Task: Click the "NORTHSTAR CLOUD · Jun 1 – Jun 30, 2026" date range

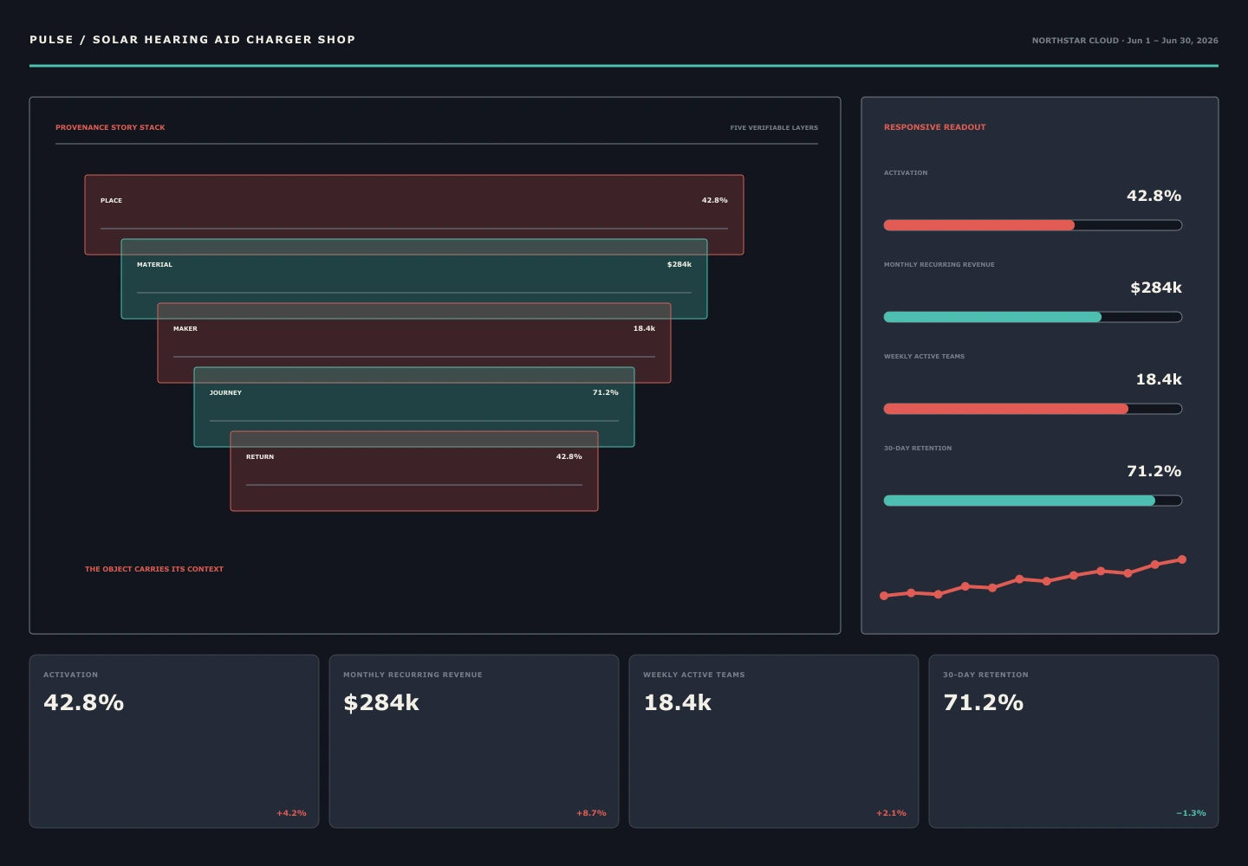Action: (x=1125, y=41)
